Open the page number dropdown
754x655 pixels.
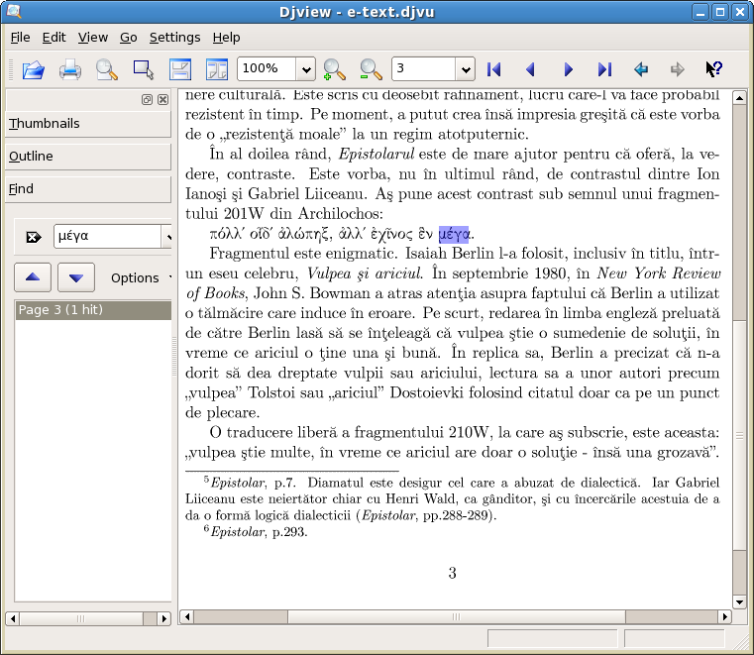tap(465, 69)
